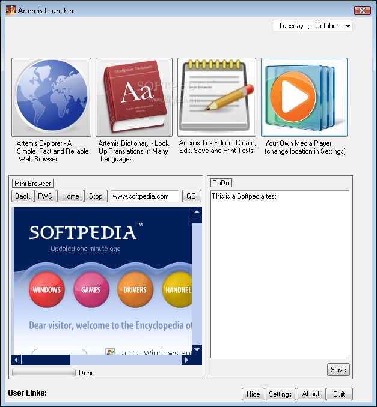Click the 'Done' status text

tap(87, 373)
